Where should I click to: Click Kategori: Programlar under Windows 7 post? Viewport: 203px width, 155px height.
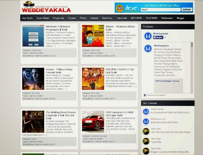32,50
